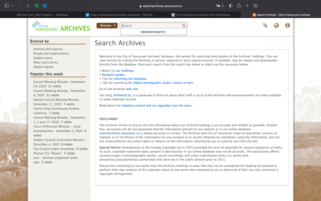The width and height of the screenshot is (321, 201).
Task: Open the blue bear extension icon
Action: (45, 6)
